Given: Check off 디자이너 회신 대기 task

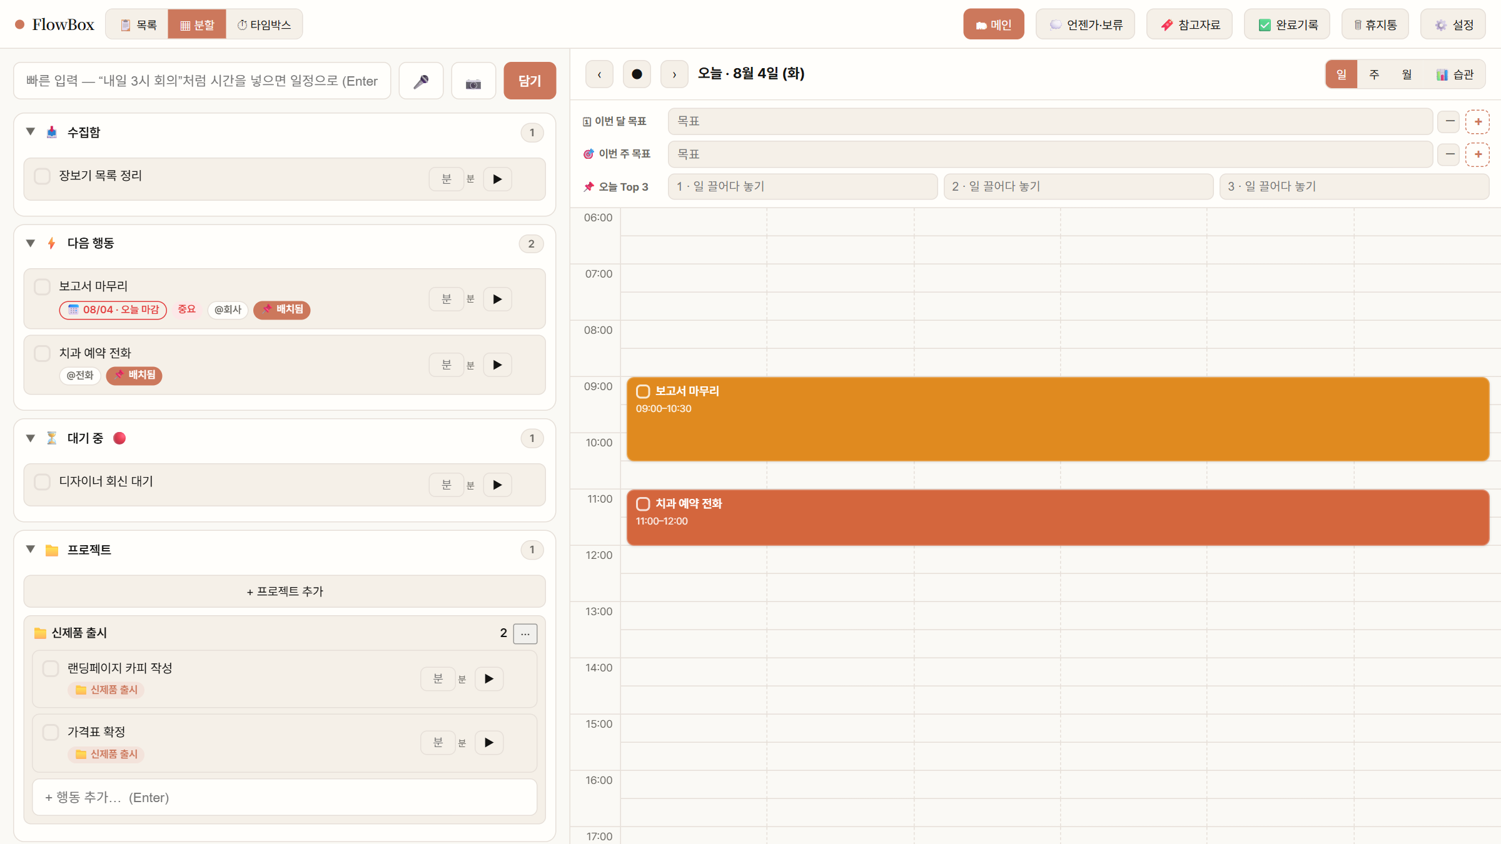Looking at the screenshot, I should (x=43, y=482).
